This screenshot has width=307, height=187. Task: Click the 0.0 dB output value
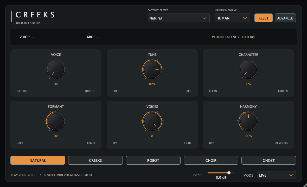221,177
